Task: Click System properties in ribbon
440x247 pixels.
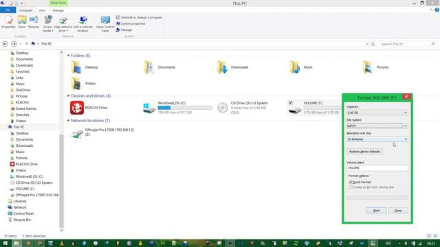Action: 131,23
